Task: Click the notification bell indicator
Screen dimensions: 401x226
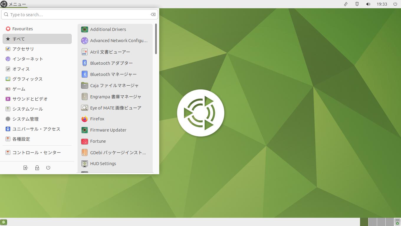Action: (357, 4)
